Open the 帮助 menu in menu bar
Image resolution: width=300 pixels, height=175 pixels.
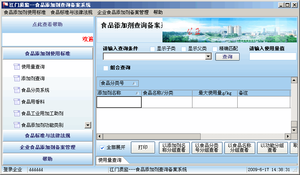pyautogui.click(x=158, y=12)
